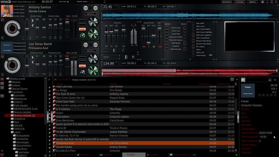Click the large green knob on deck 2
Viewport: 279px width, 157px height.
pyautogui.click(x=93, y=71)
